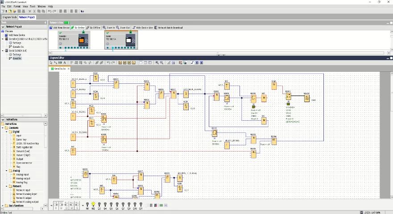The width and height of the screenshot is (393, 214).
Task: Click the Network View Zoom Out icon
Action: (117, 28)
